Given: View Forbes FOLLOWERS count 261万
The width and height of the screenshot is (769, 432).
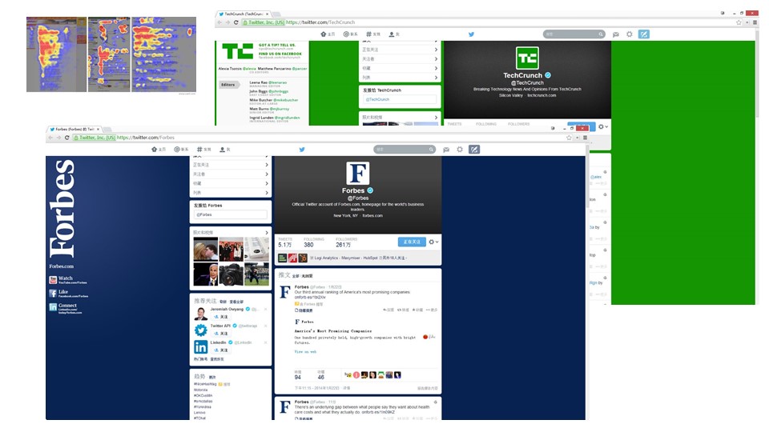Looking at the screenshot, I should tap(346, 242).
